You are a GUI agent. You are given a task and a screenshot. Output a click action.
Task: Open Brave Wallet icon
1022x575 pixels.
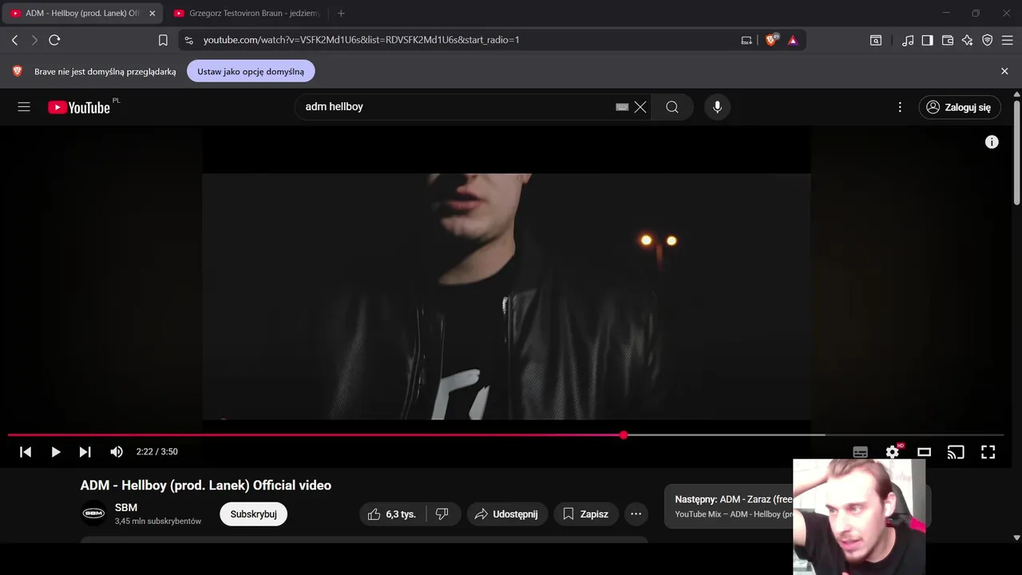coord(948,40)
